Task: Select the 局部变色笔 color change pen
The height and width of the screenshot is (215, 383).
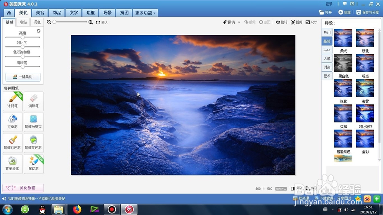Action: tap(34, 143)
